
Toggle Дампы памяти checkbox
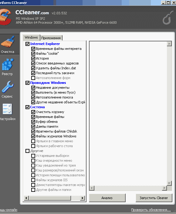(x=33, y=126)
